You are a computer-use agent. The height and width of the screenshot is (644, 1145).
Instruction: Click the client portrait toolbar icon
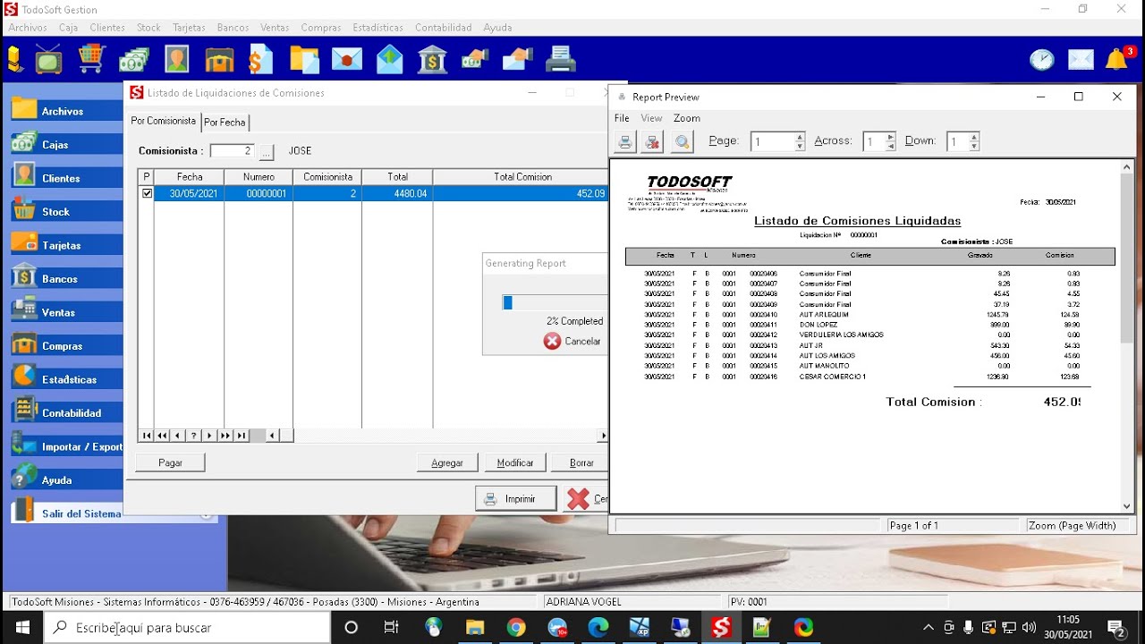(176, 59)
